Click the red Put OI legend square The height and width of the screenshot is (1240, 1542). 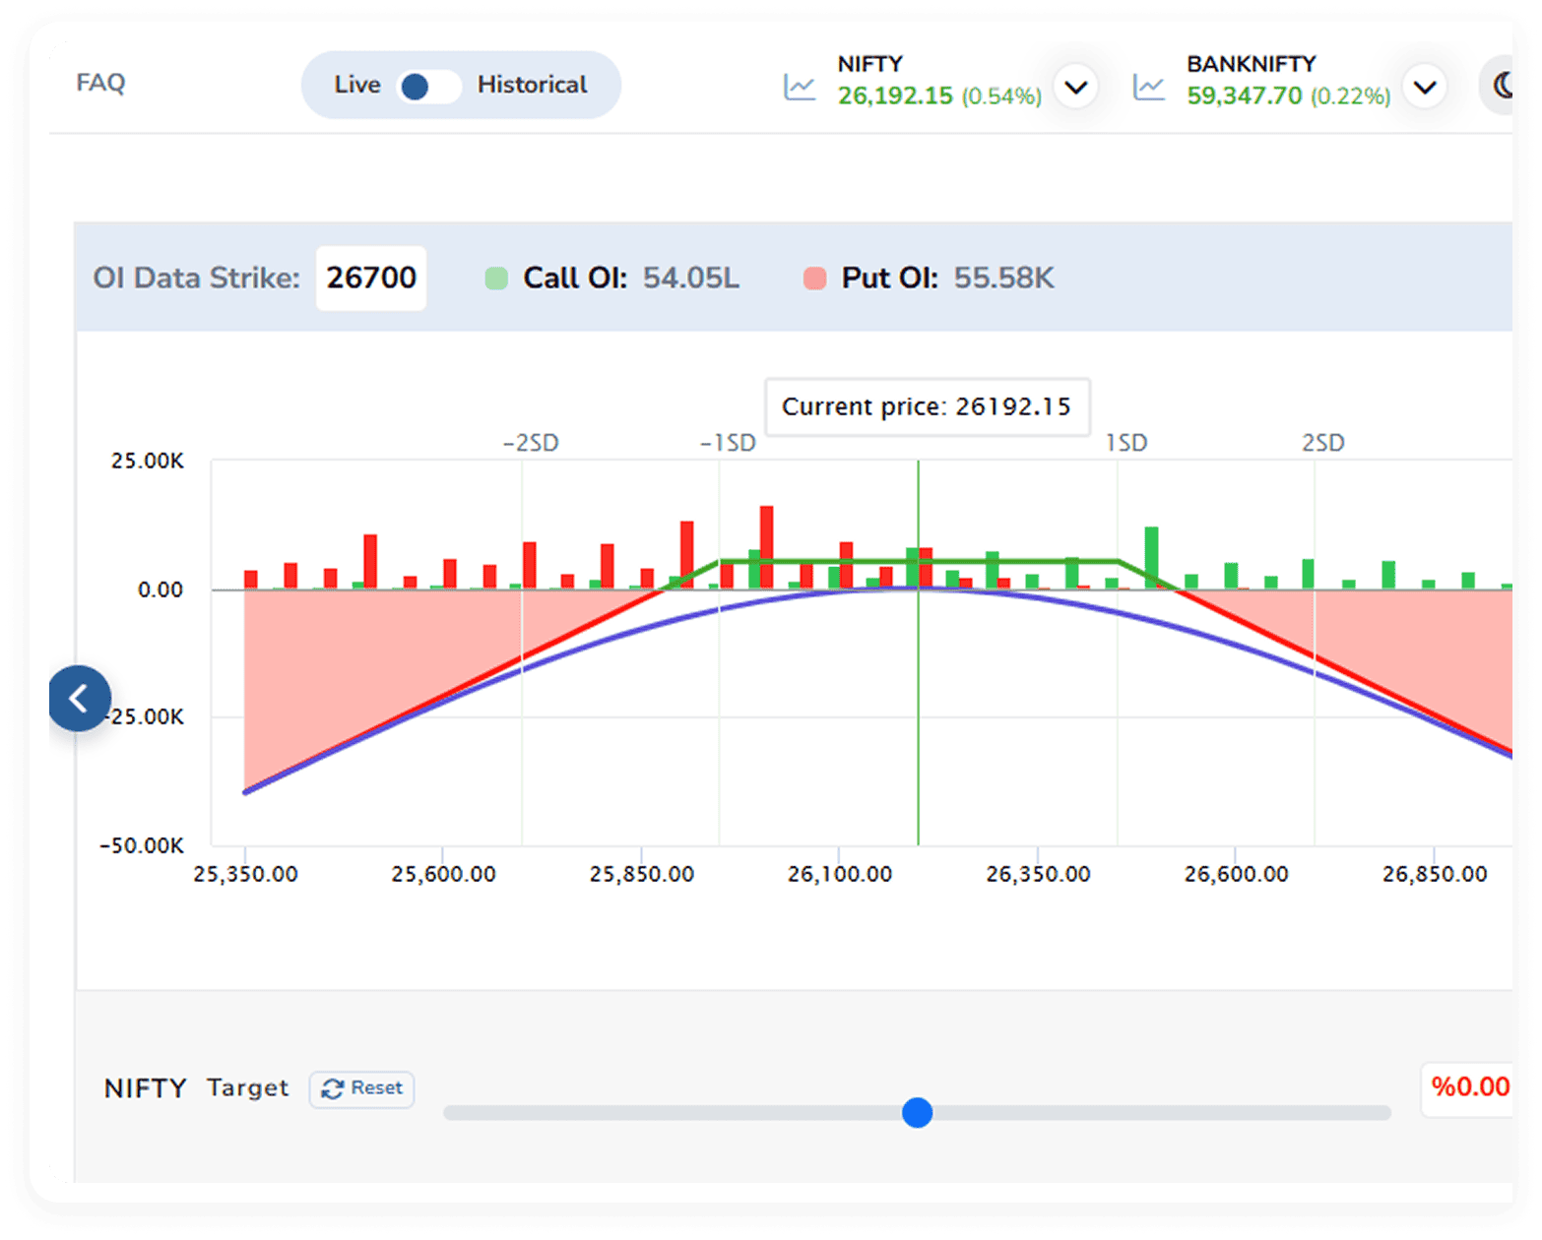coord(814,279)
